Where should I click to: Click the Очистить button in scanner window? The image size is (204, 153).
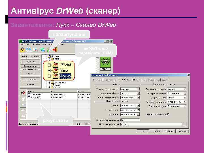[30, 85]
